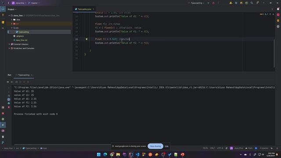Clear console output using trash icon
Image resolution: width=281 pixels, height=158 pixels.
point(9,107)
